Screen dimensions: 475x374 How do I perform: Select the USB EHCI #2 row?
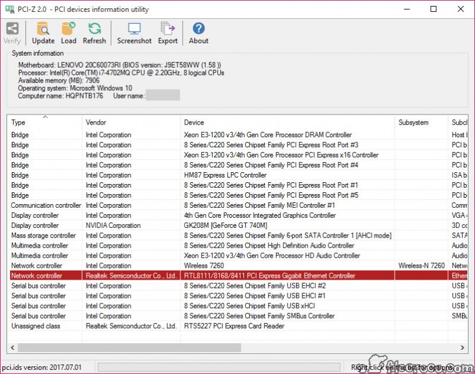pyautogui.click(x=237, y=286)
